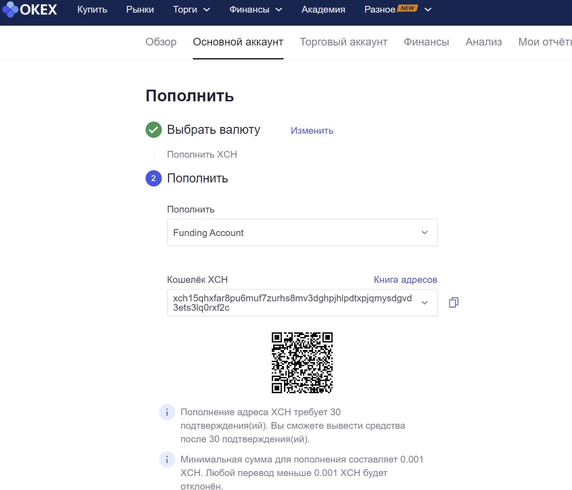Click the NEW badge next to Разное
Image resolution: width=572 pixels, height=490 pixels.
click(407, 8)
